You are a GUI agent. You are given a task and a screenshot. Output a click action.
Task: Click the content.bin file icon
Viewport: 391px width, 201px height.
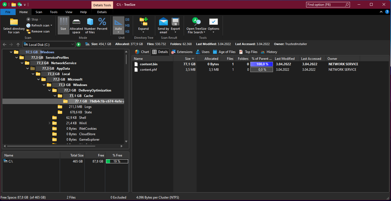pos(136,64)
